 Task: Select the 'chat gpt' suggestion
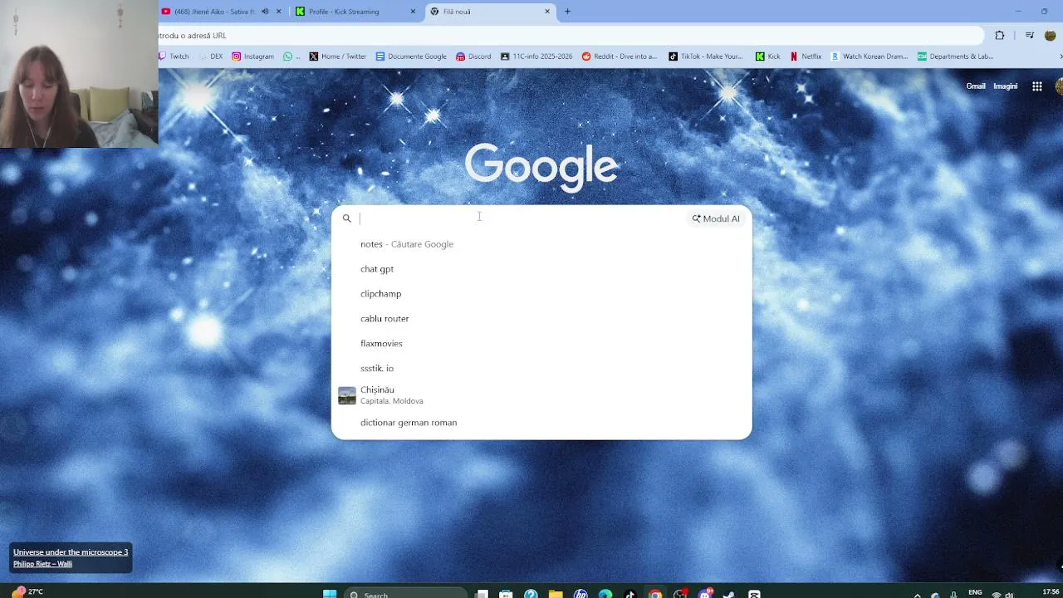[x=541, y=269]
